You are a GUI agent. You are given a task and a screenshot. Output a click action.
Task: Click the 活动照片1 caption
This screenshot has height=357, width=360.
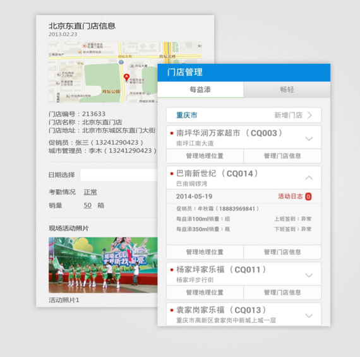[64, 300]
